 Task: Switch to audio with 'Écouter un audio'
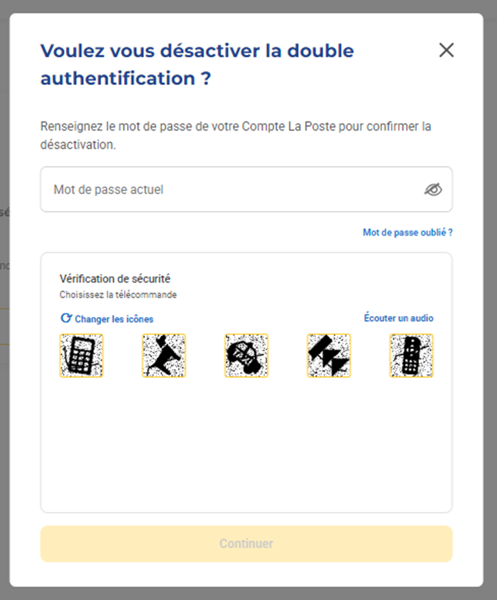[x=399, y=319]
